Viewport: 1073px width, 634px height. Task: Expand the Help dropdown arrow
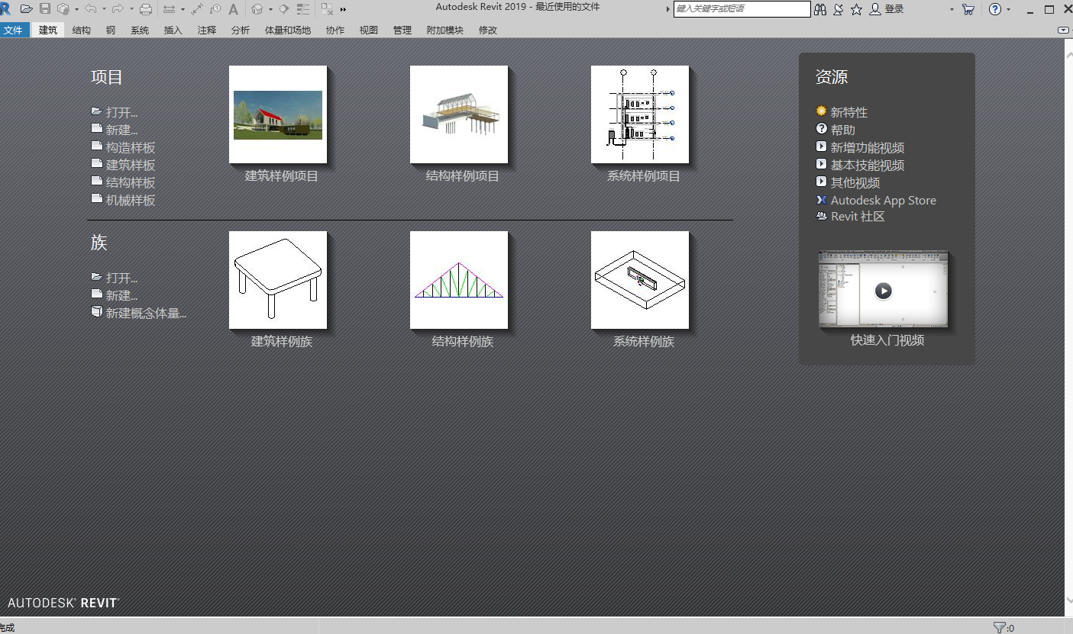1008,9
